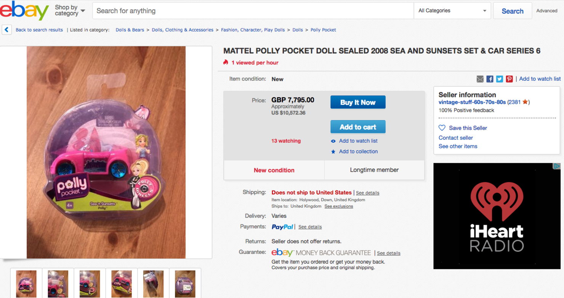Viewport: 564px width, 298px height.
Task: Click the Save this Seller heart
Action: pyautogui.click(x=442, y=128)
